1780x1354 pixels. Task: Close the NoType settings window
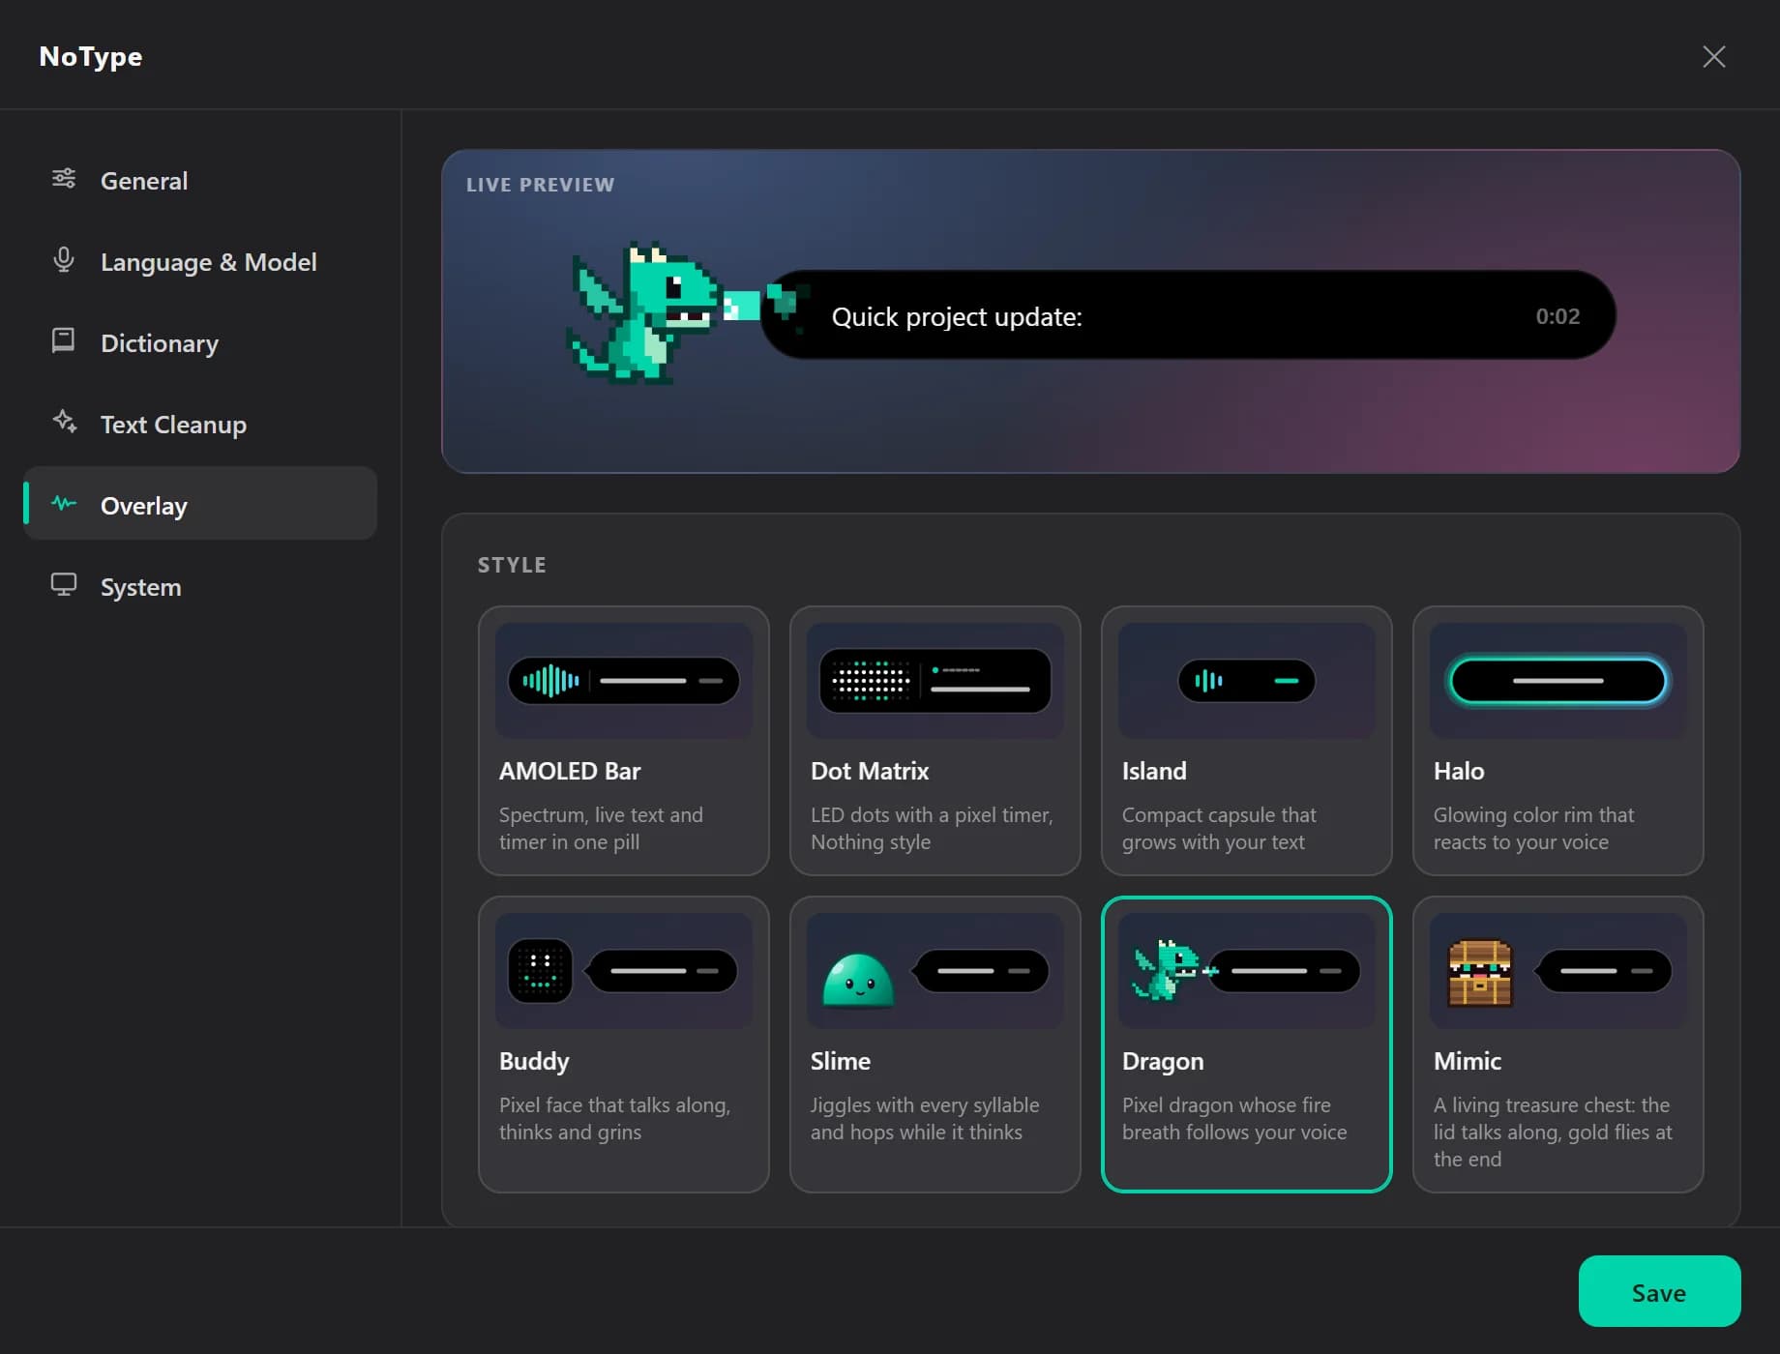(1713, 57)
